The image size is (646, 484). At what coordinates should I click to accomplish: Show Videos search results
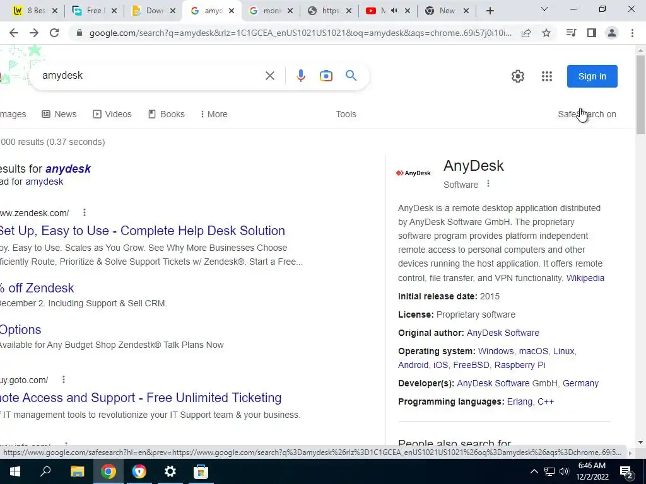click(112, 114)
